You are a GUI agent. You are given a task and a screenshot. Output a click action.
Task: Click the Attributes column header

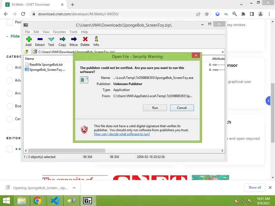218,59
